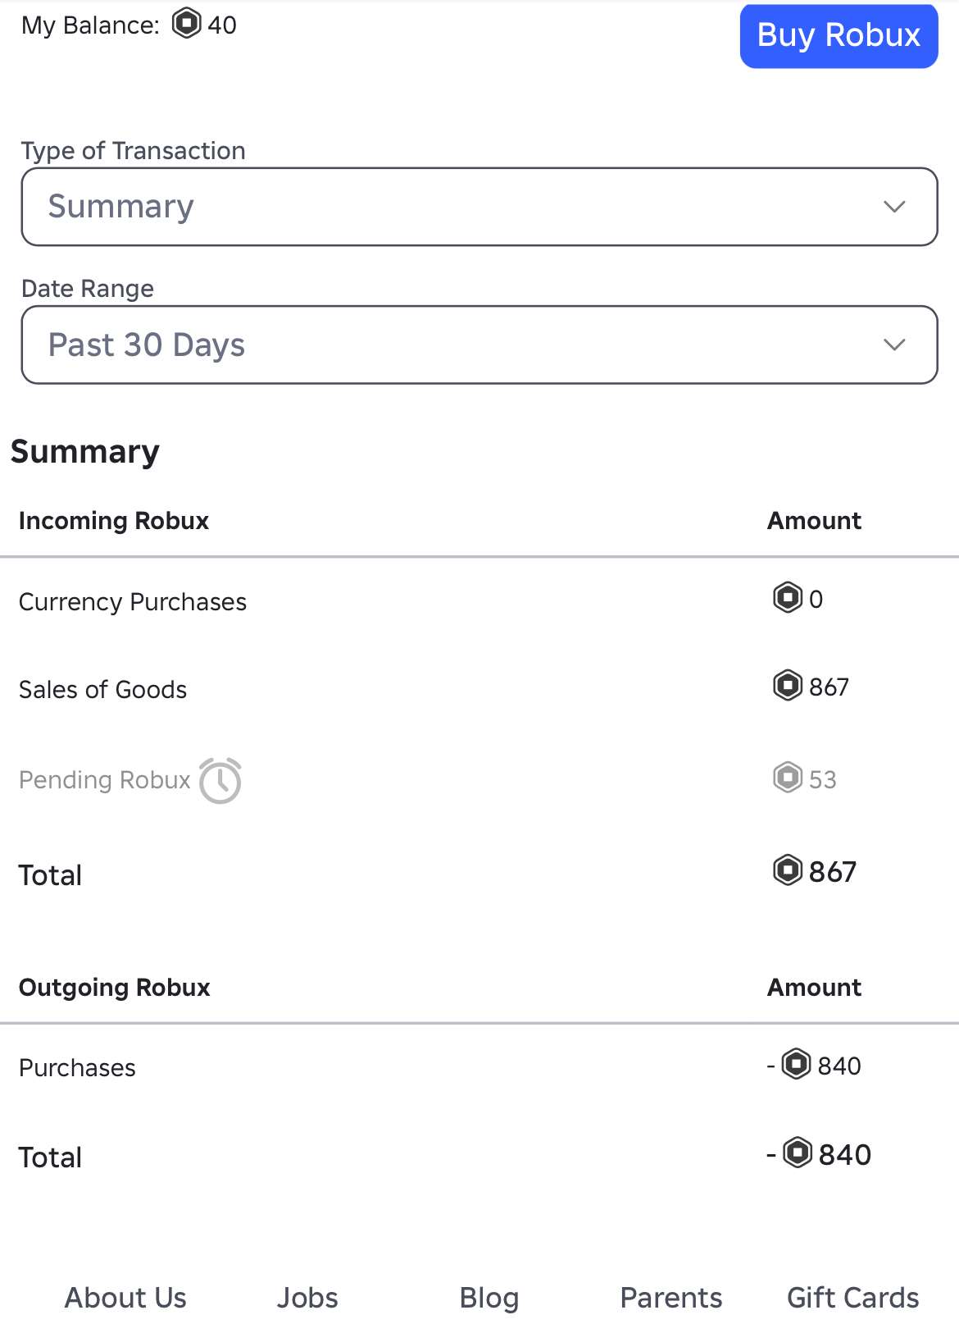Click the Pending Robux label
The image size is (959, 1333).
[x=105, y=780]
